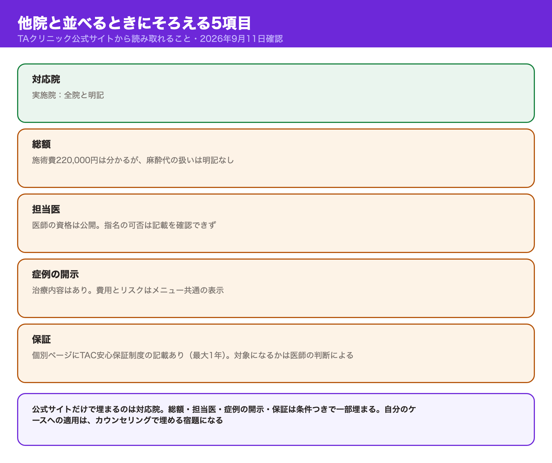
Task: Click the TAC安心保証制度 description line
Action: [x=193, y=355]
